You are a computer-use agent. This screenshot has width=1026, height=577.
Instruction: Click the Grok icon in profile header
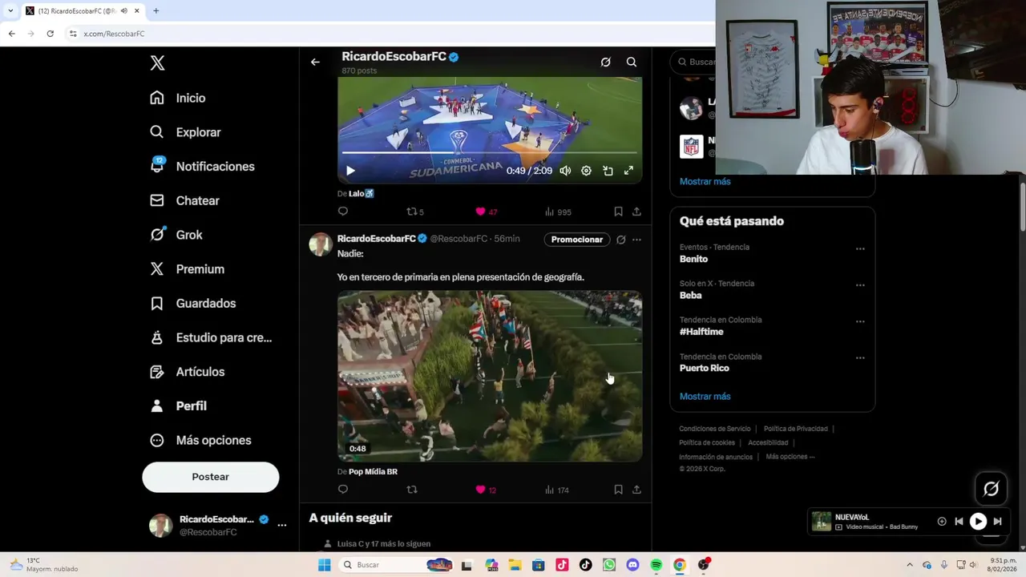click(x=606, y=62)
